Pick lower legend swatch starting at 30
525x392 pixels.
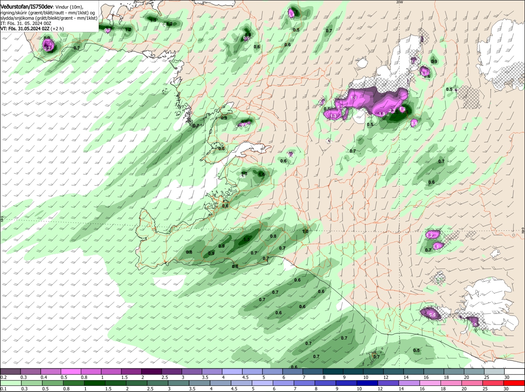(x=514, y=383)
